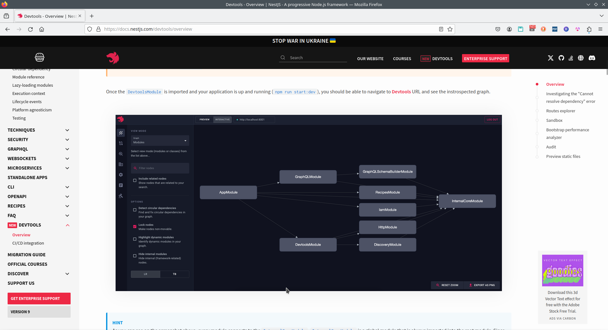Open the Stack Overflow icon in header

tap(571, 58)
